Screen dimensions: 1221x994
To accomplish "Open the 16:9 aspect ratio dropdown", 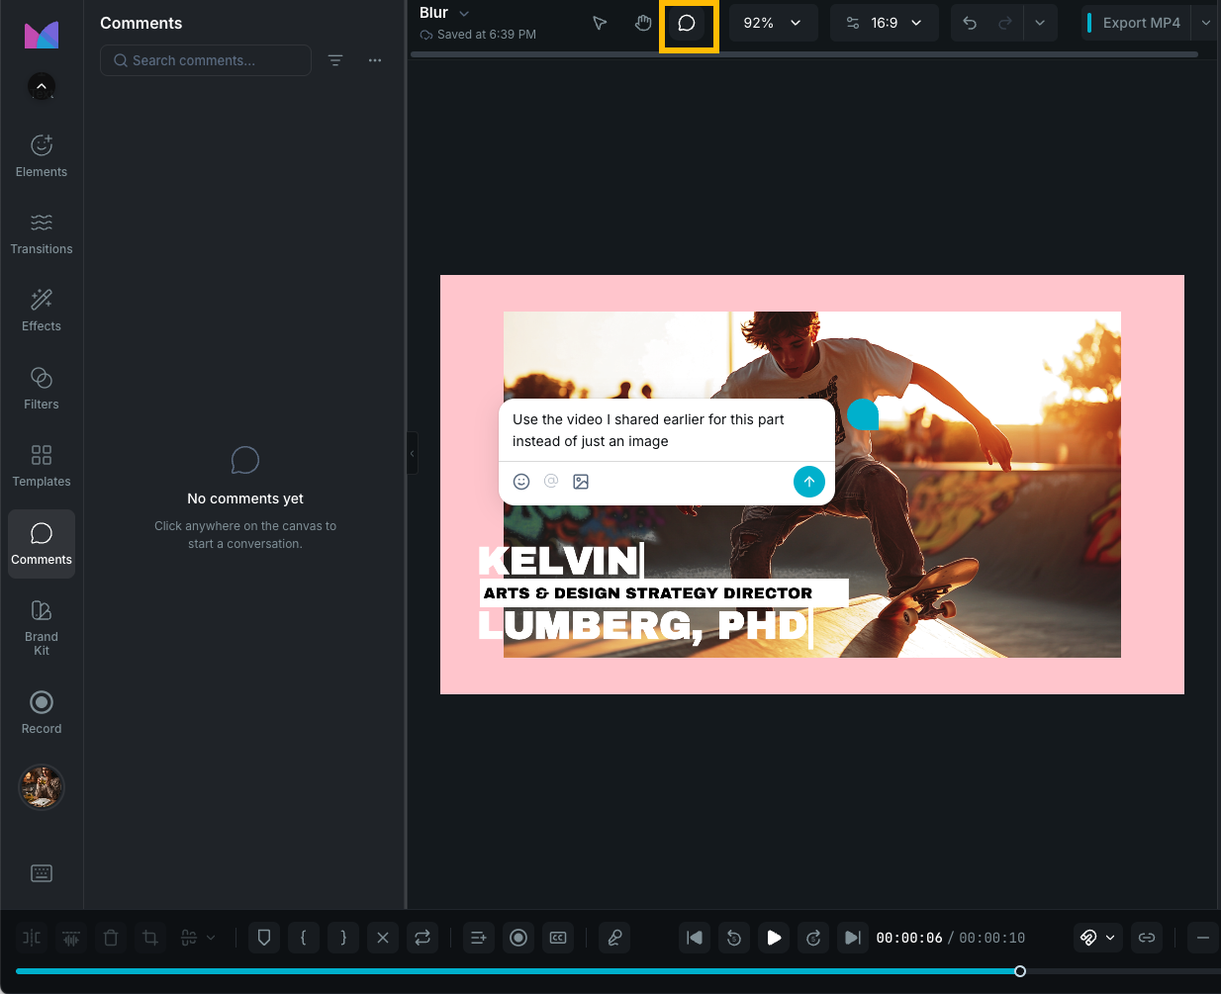I will (885, 23).
